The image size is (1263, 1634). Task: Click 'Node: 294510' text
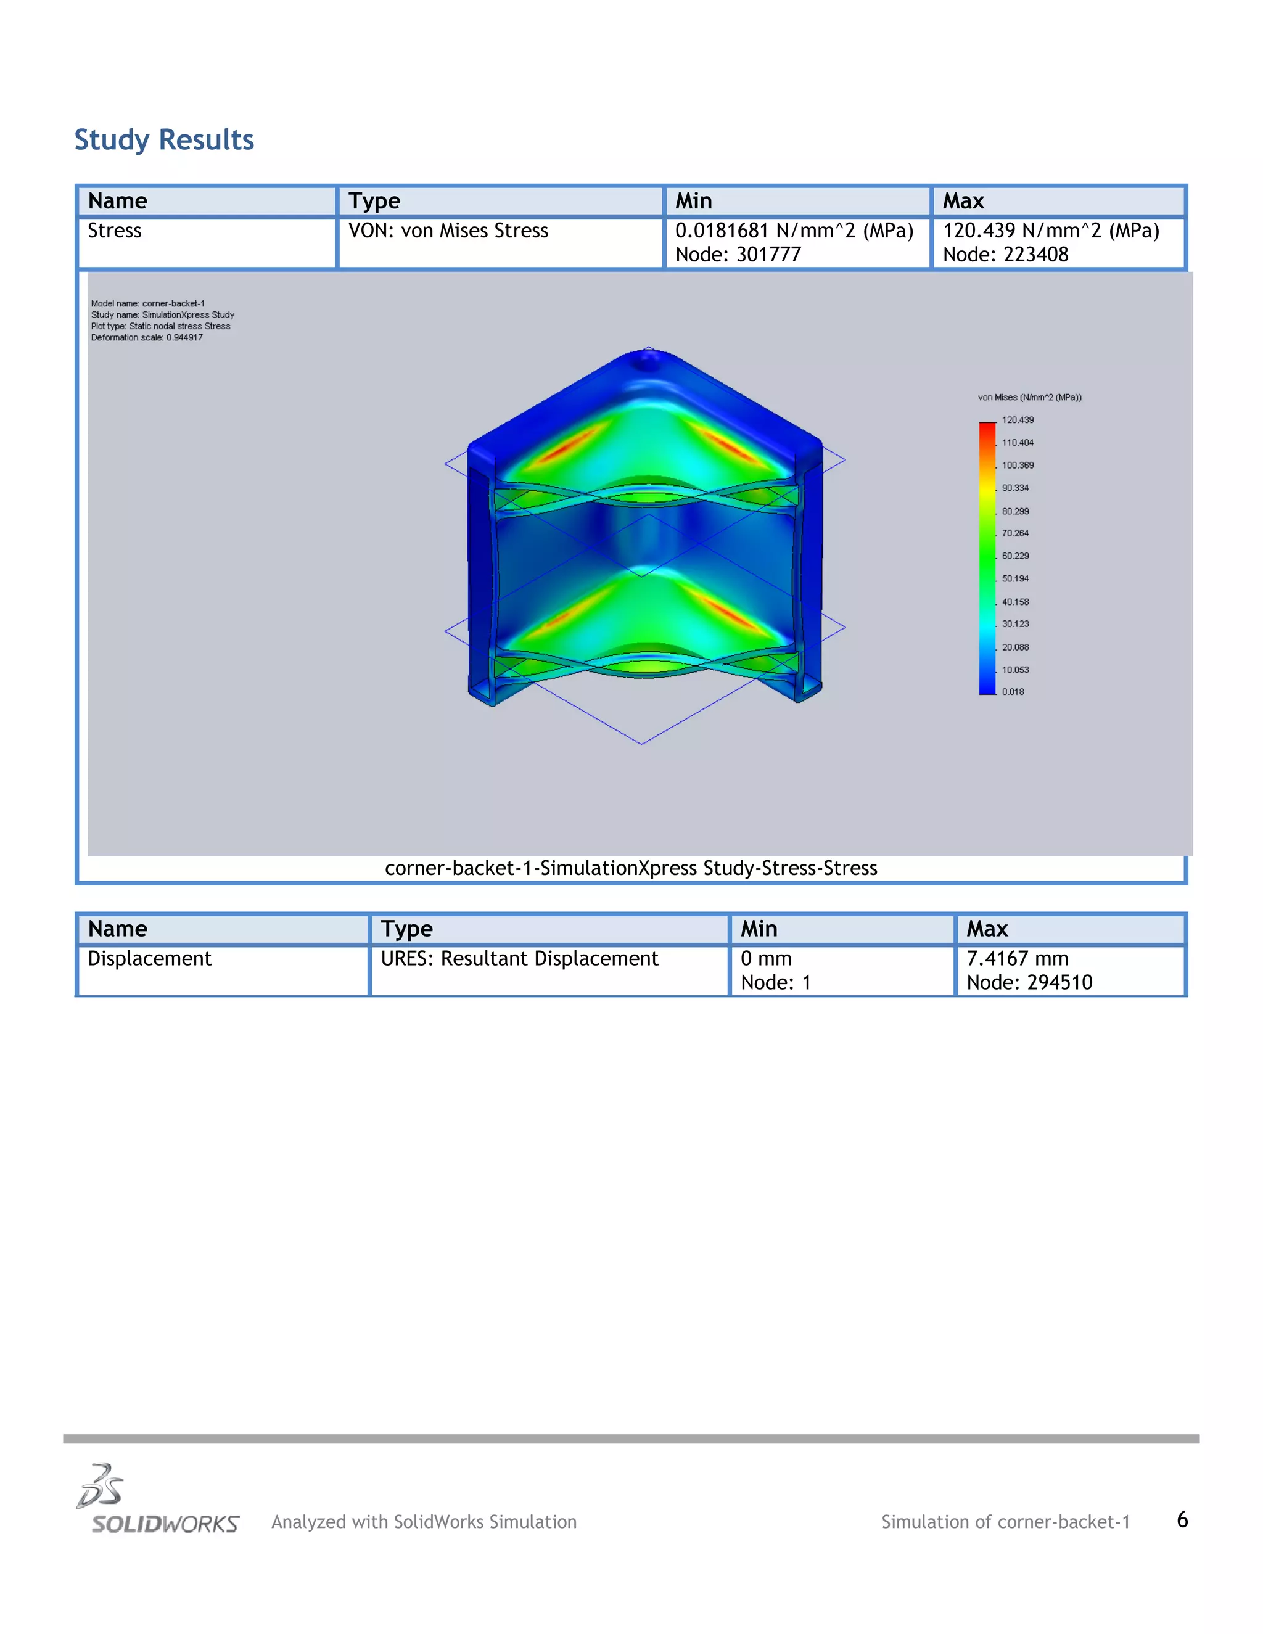click(x=1029, y=982)
